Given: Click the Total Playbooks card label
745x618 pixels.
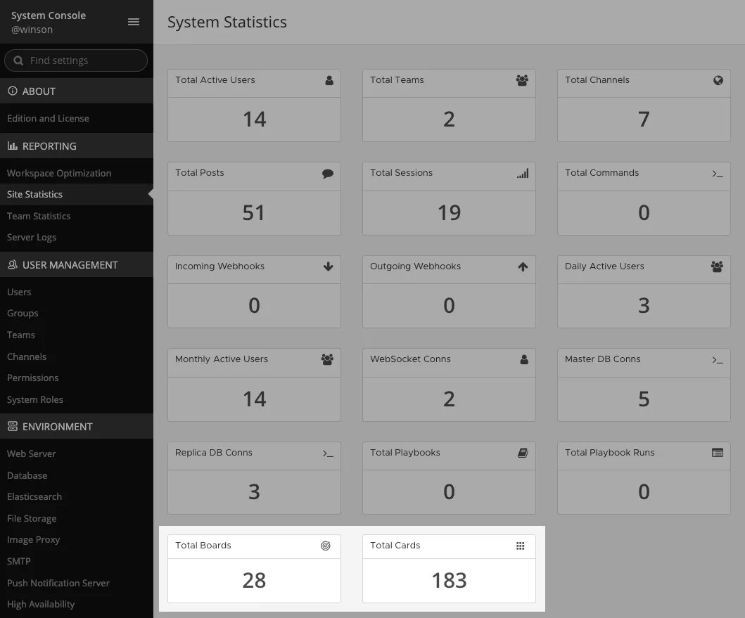Looking at the screenshot, I should pos(405,453).
